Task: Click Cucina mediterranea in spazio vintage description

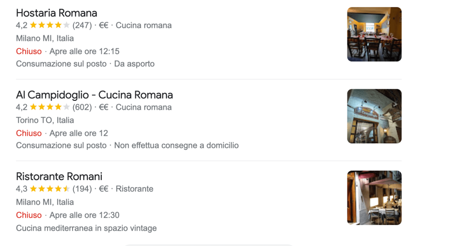Action: pos(87,228)
